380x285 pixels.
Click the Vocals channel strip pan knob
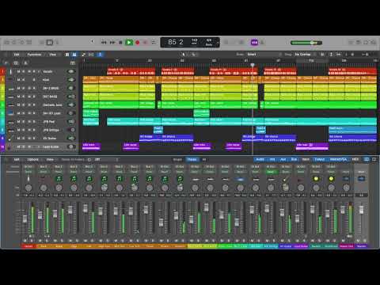coord(28,188)
